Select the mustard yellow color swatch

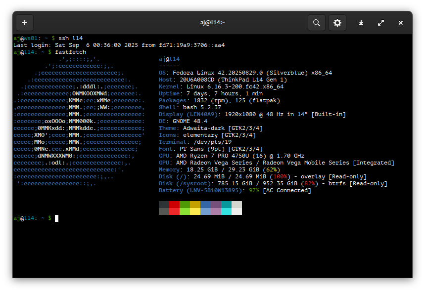[x=195, y=205]
